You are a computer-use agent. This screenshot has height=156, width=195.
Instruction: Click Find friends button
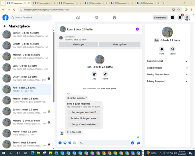point(160,18)
